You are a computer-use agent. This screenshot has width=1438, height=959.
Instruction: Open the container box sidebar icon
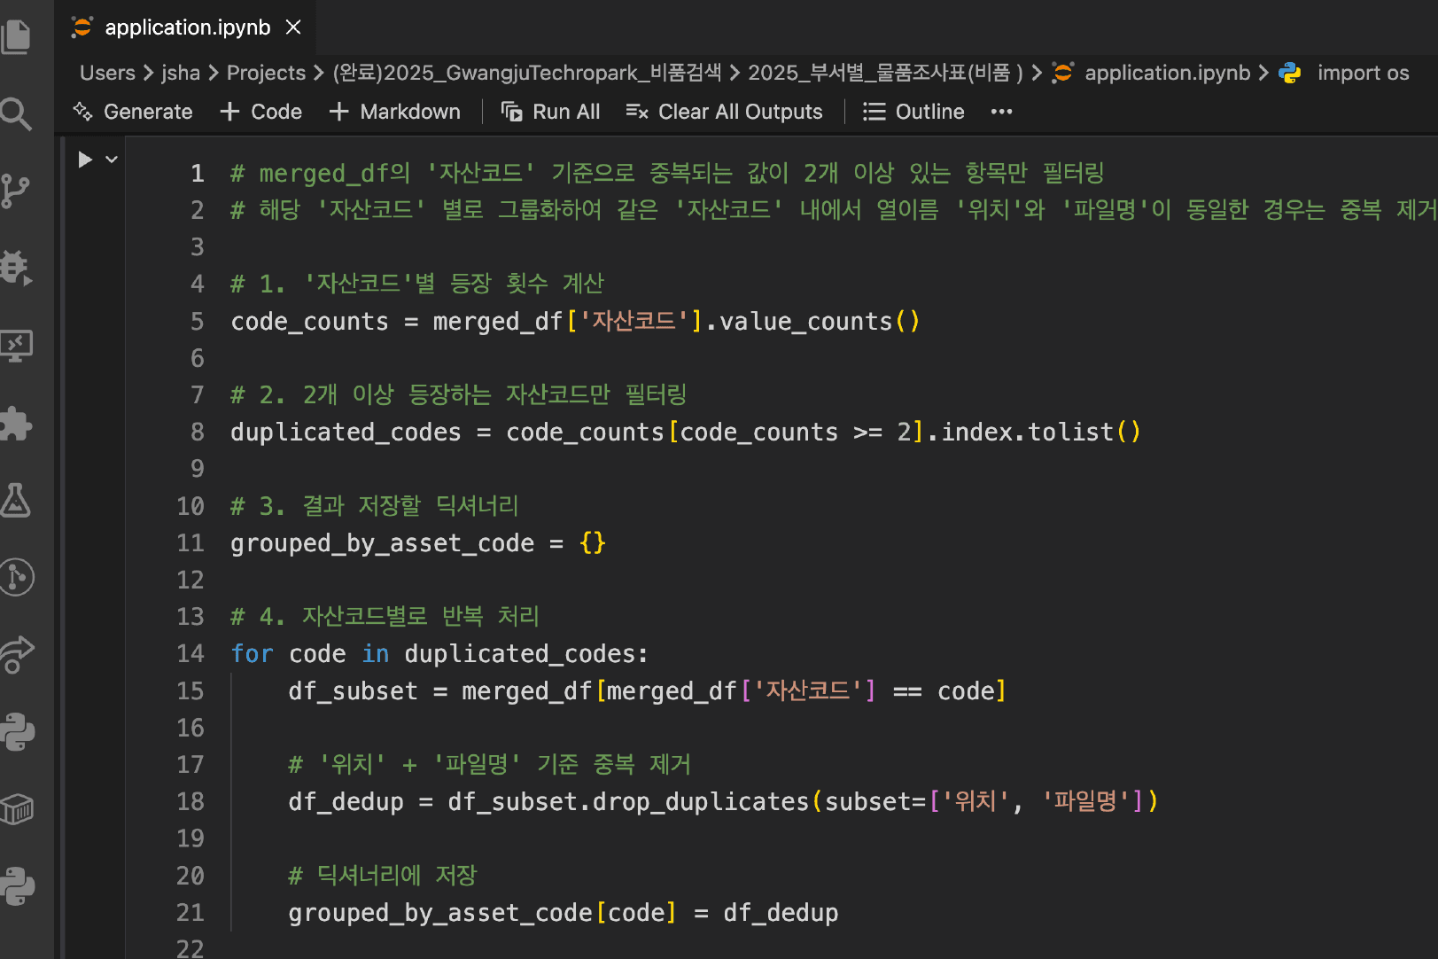[16, 809]
